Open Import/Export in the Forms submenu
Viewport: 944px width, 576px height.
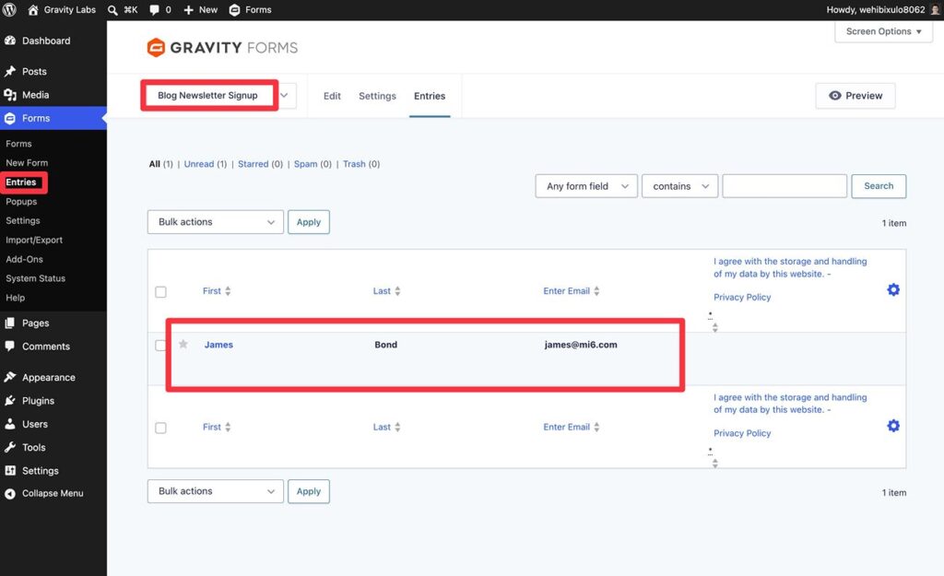34,240
